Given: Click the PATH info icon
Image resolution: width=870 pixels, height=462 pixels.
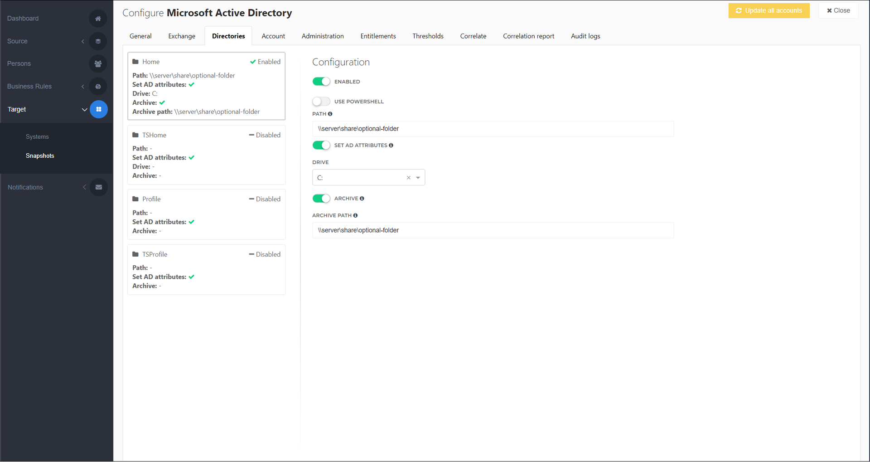Looking at the screenshot, I should click(x=330, y=114).
